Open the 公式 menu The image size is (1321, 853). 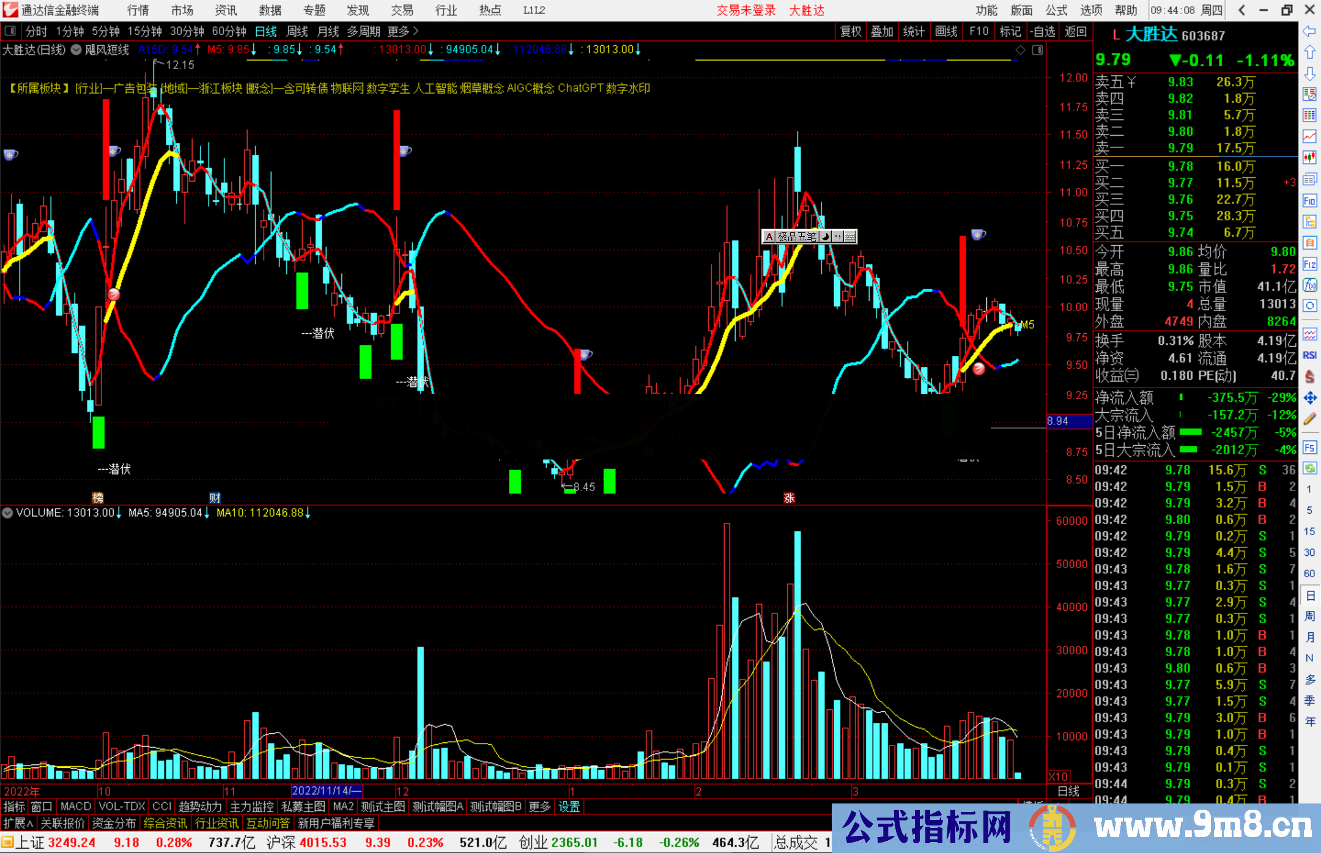pos(1056,10)
